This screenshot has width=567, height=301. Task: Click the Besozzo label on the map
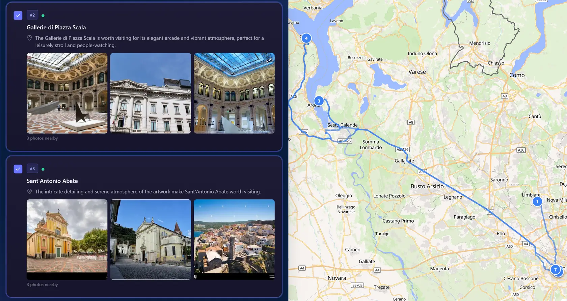click(355, 58)
